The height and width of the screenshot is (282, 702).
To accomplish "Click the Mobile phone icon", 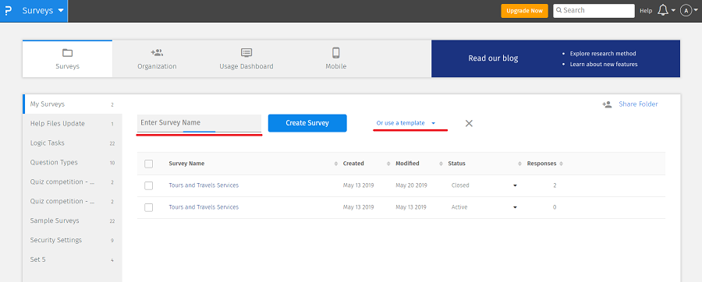I will [335, 53].
